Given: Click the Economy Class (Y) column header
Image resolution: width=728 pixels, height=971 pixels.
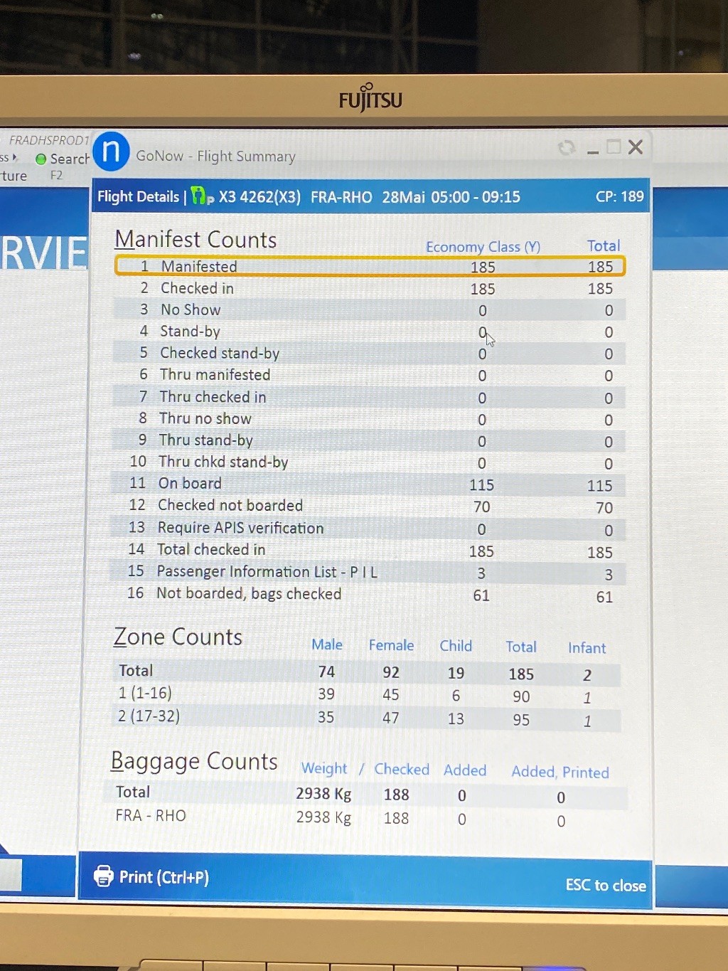Looking at the screenshot, I should (483, 247).
